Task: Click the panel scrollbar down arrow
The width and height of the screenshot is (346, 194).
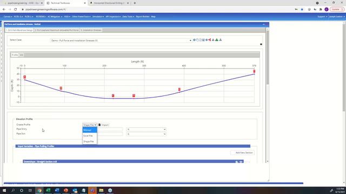Action: [x=268, y=161]
